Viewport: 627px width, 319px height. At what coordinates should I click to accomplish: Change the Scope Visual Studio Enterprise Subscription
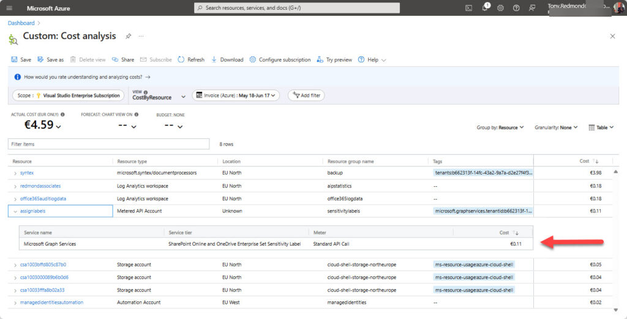click(x=69, y=96)
